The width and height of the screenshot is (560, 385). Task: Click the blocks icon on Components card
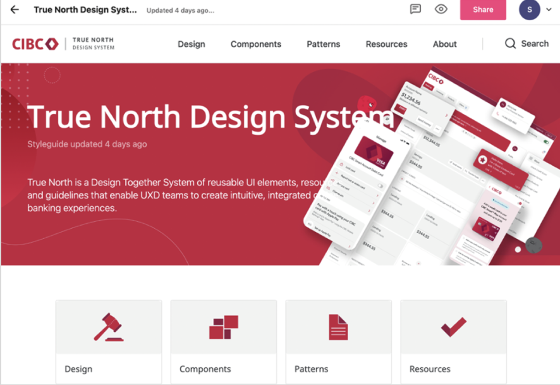point(224,327)
